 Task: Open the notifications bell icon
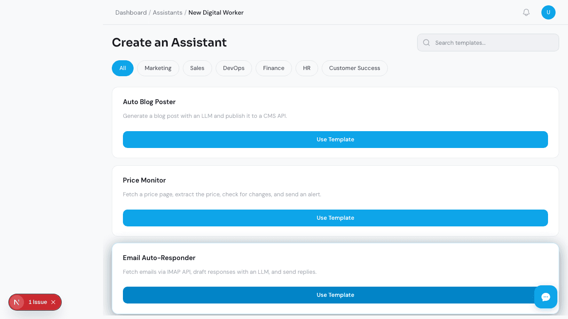[x=526, y=12]
